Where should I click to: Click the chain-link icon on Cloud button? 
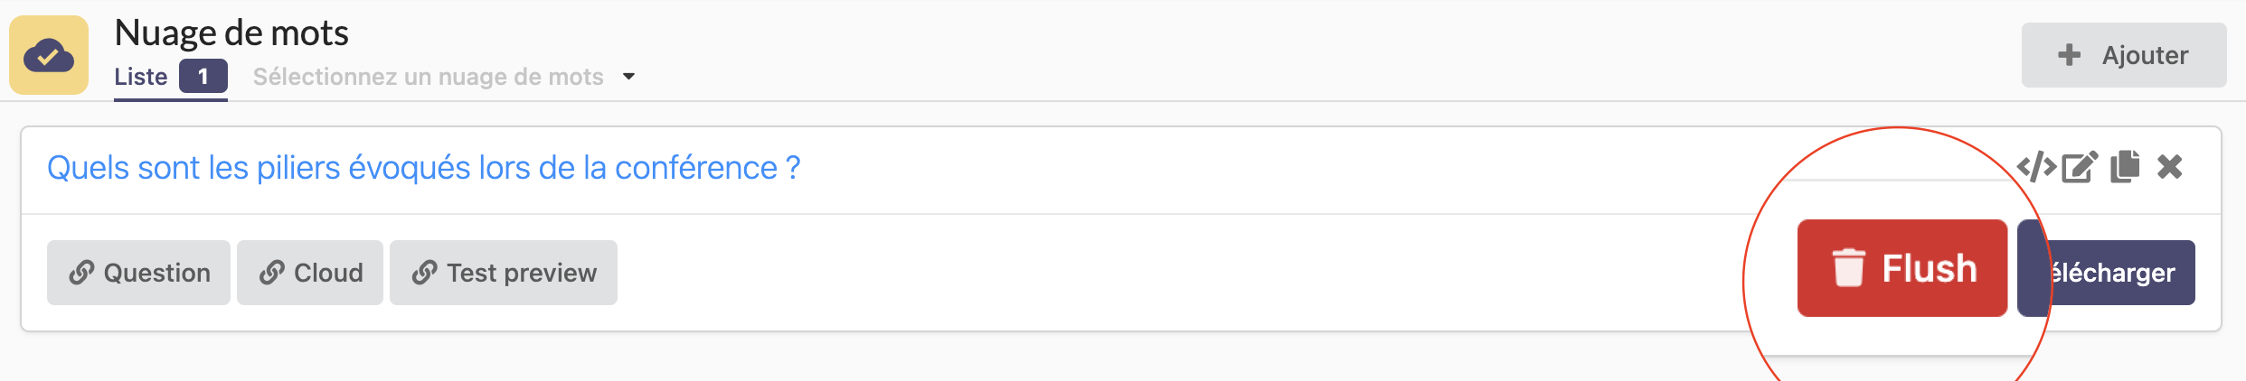pos(272,273)
